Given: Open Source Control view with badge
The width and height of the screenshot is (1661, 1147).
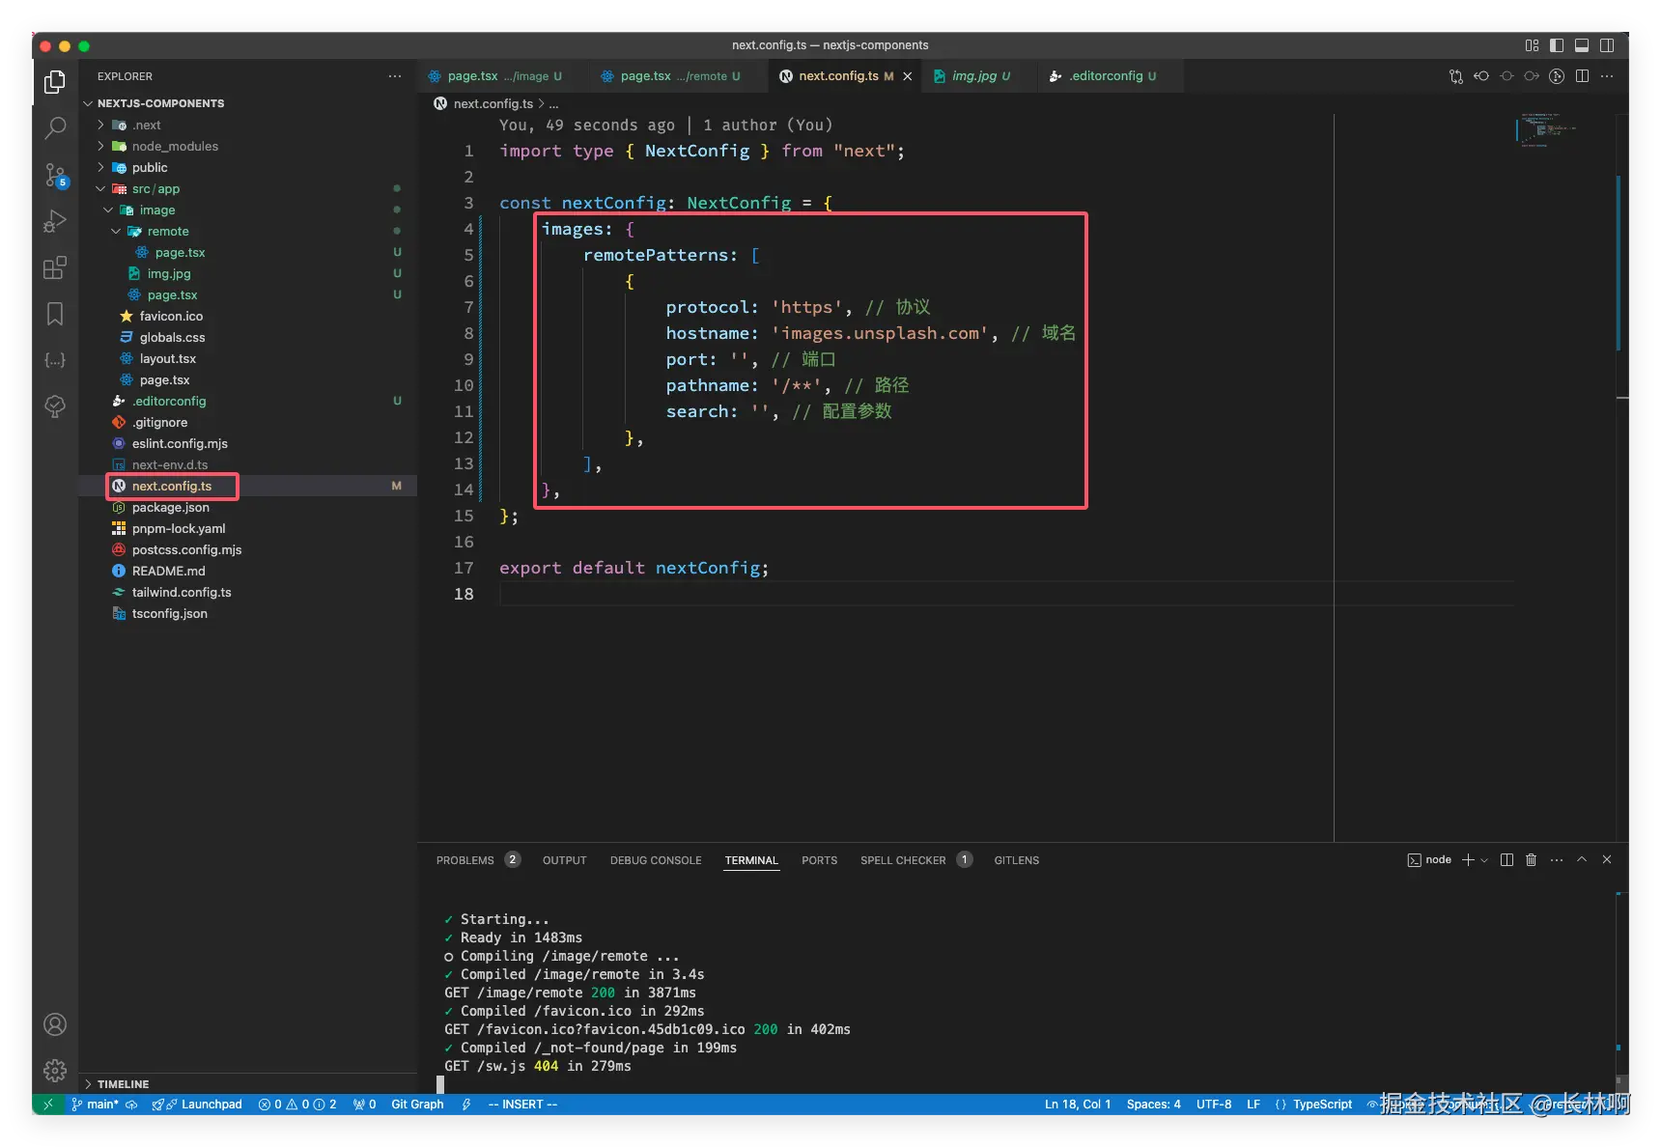Looking at the screenshot, I should [x=55, y=175].
